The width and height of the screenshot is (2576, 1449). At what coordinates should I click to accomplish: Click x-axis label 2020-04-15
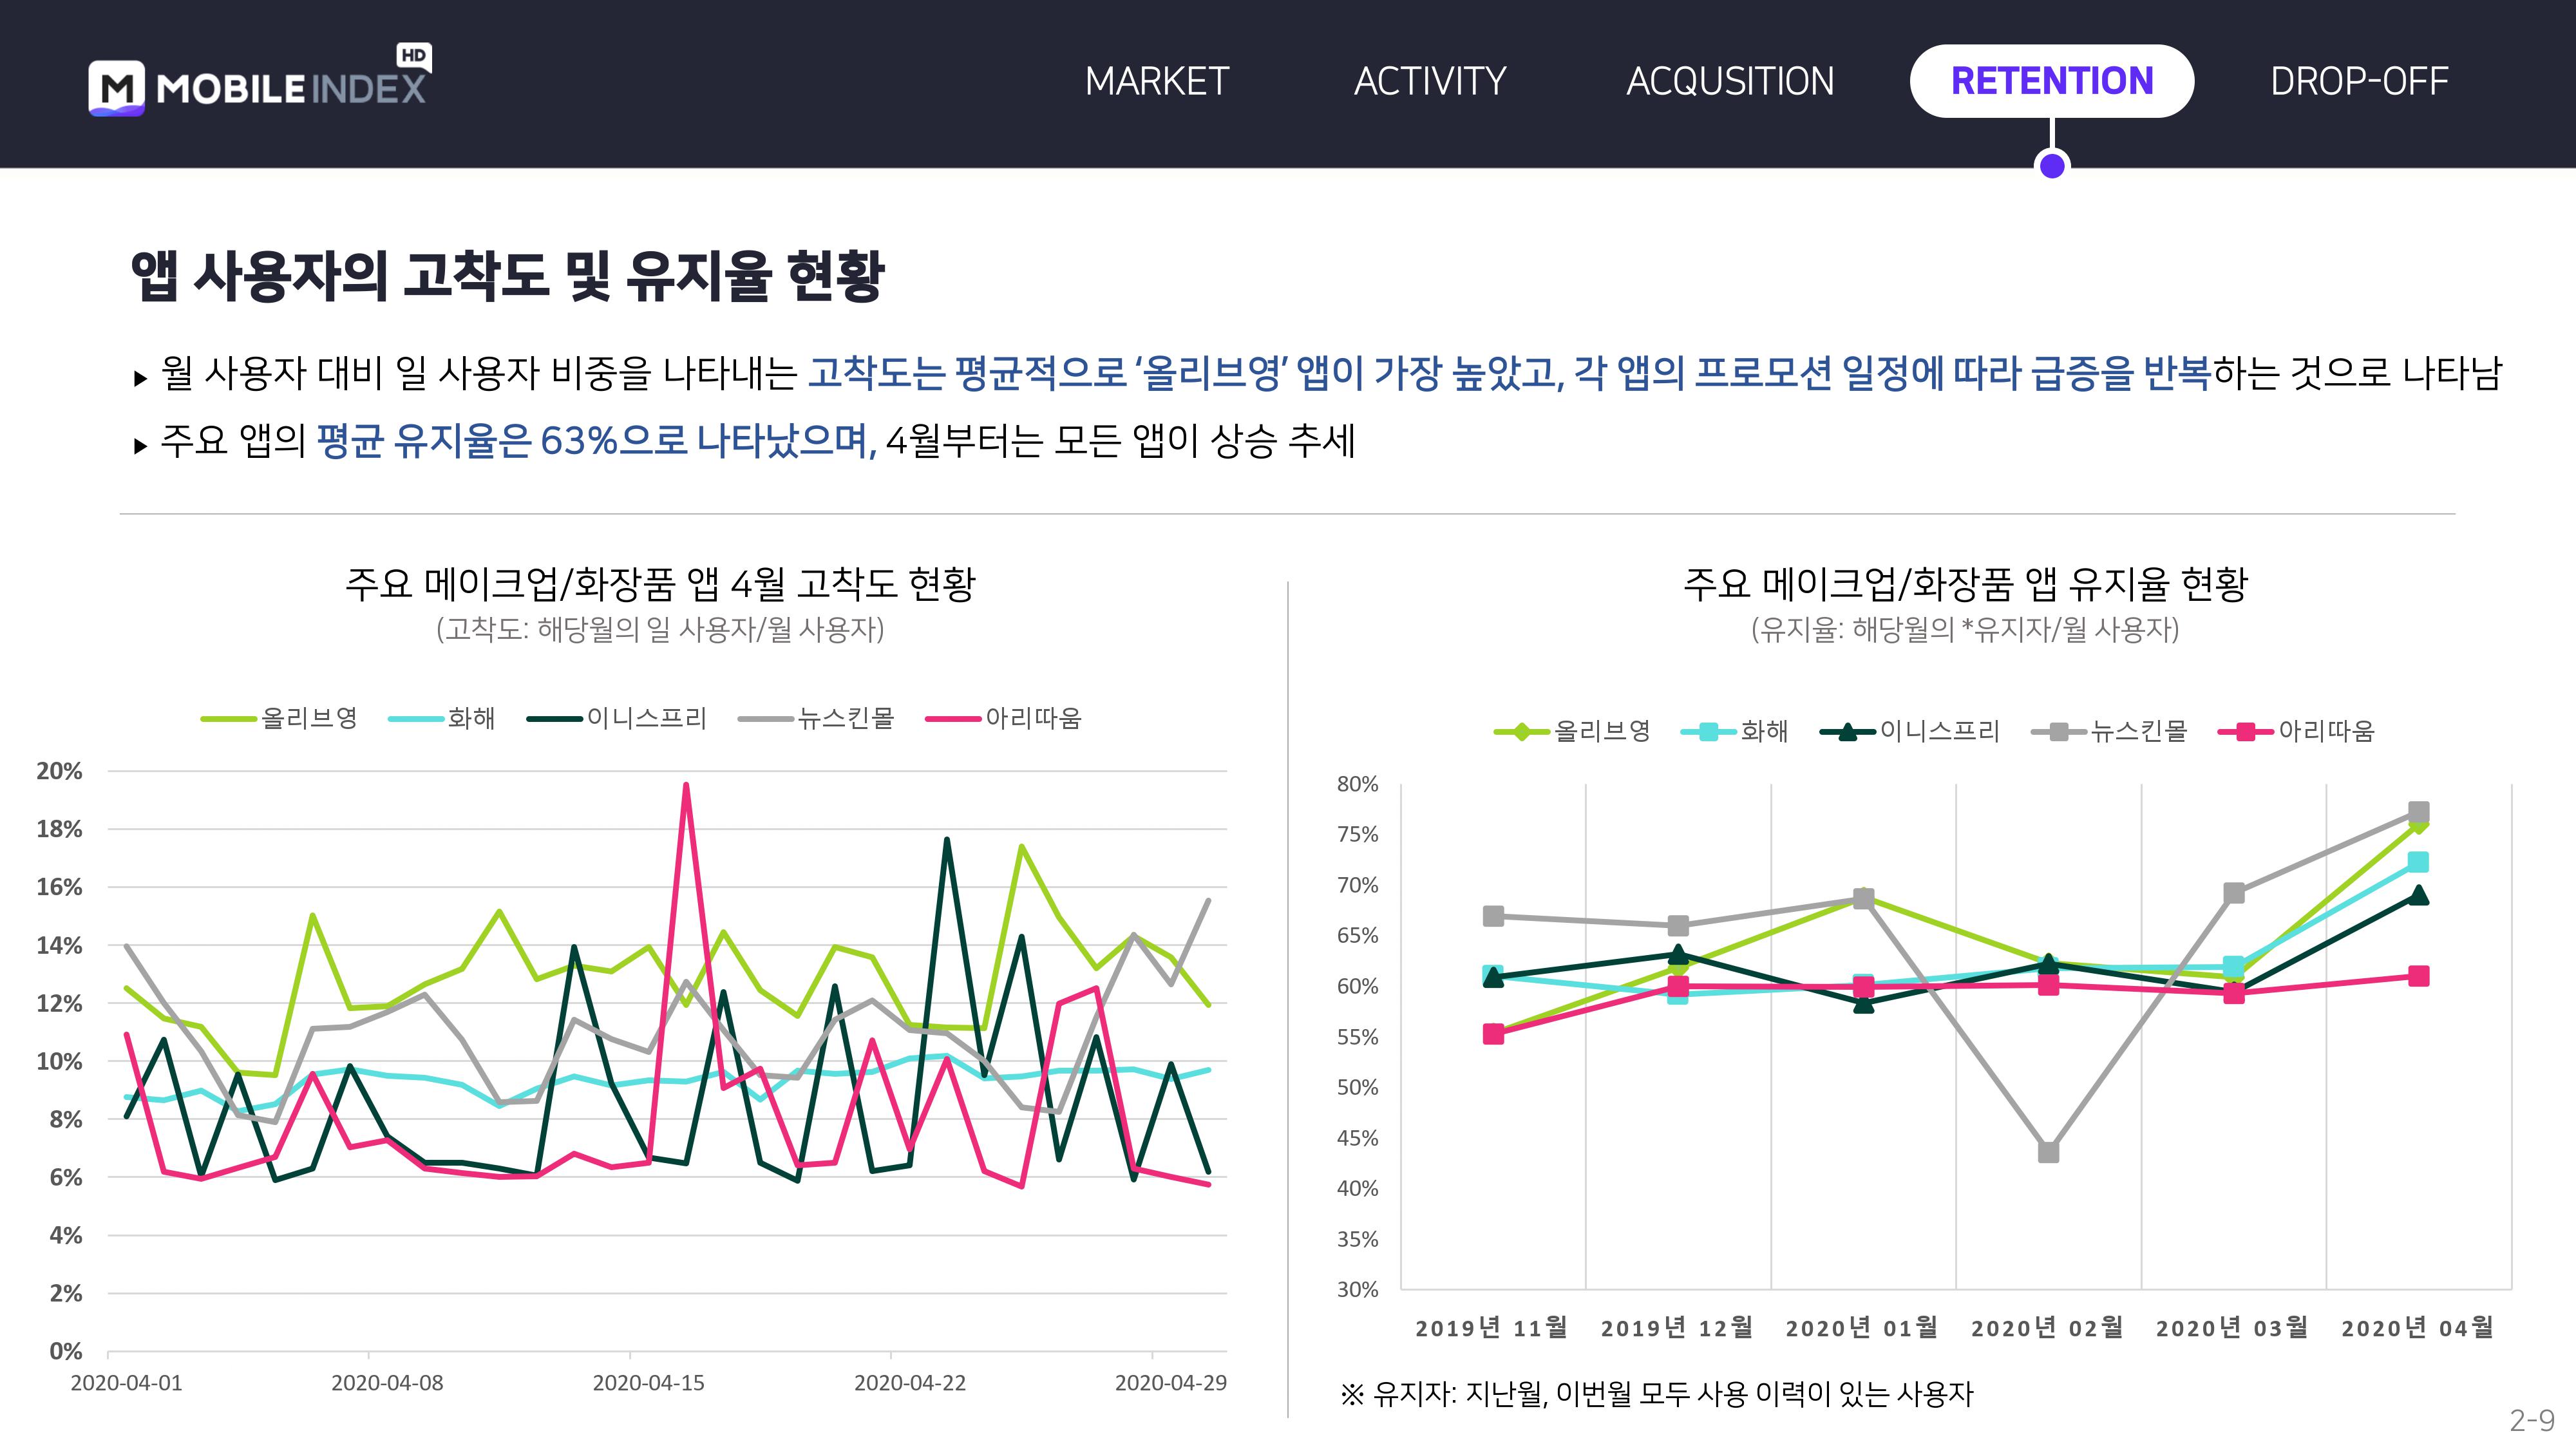click(648, 1383)
